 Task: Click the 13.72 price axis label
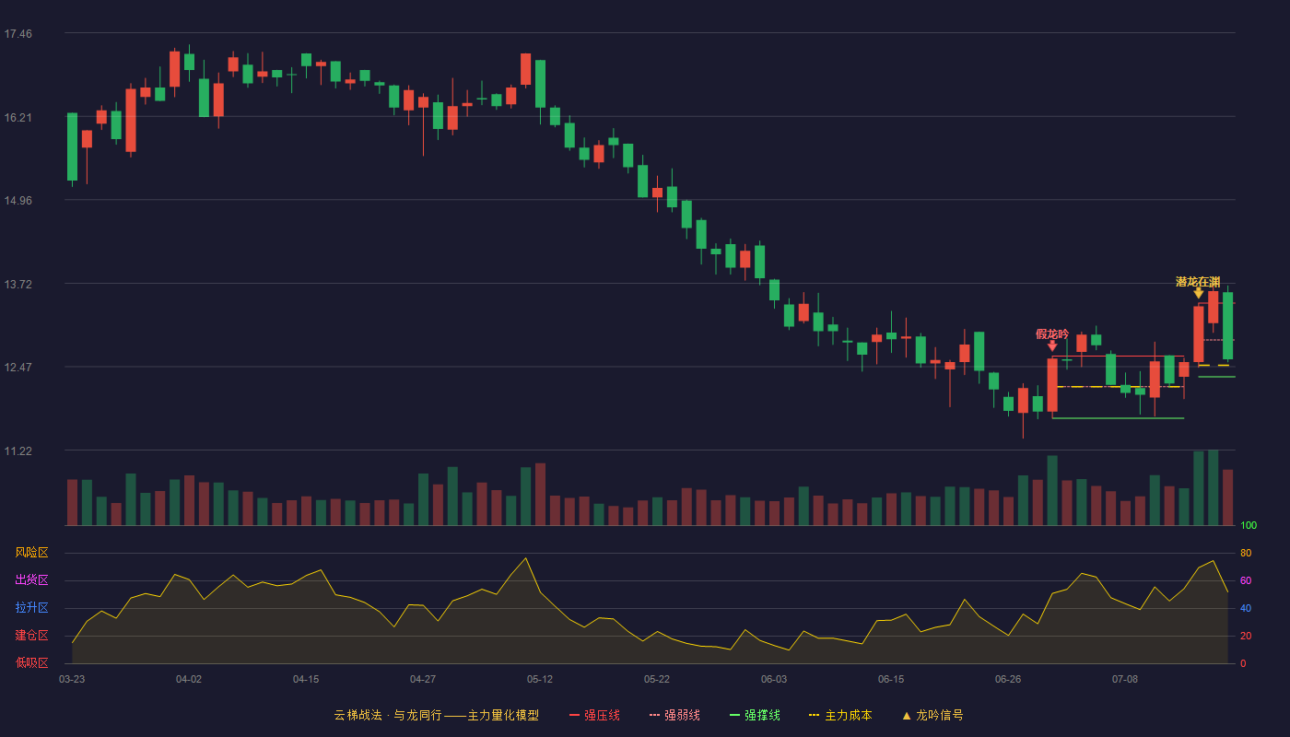18,284
